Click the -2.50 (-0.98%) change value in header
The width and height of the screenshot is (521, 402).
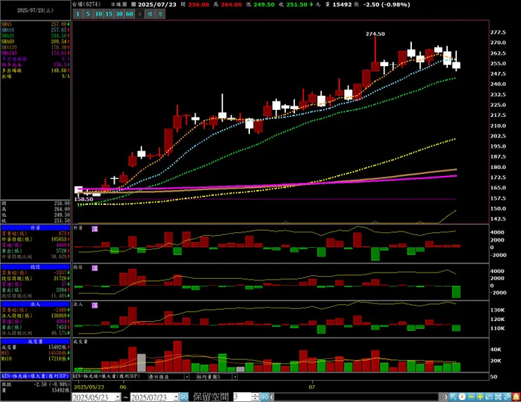(x=387, y=4)
